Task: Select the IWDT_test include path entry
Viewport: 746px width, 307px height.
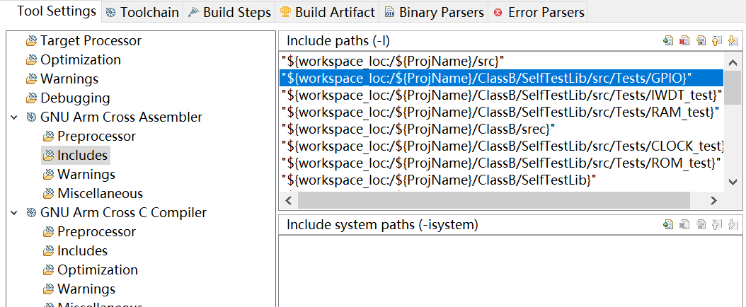Action: [x=501, y=95]
